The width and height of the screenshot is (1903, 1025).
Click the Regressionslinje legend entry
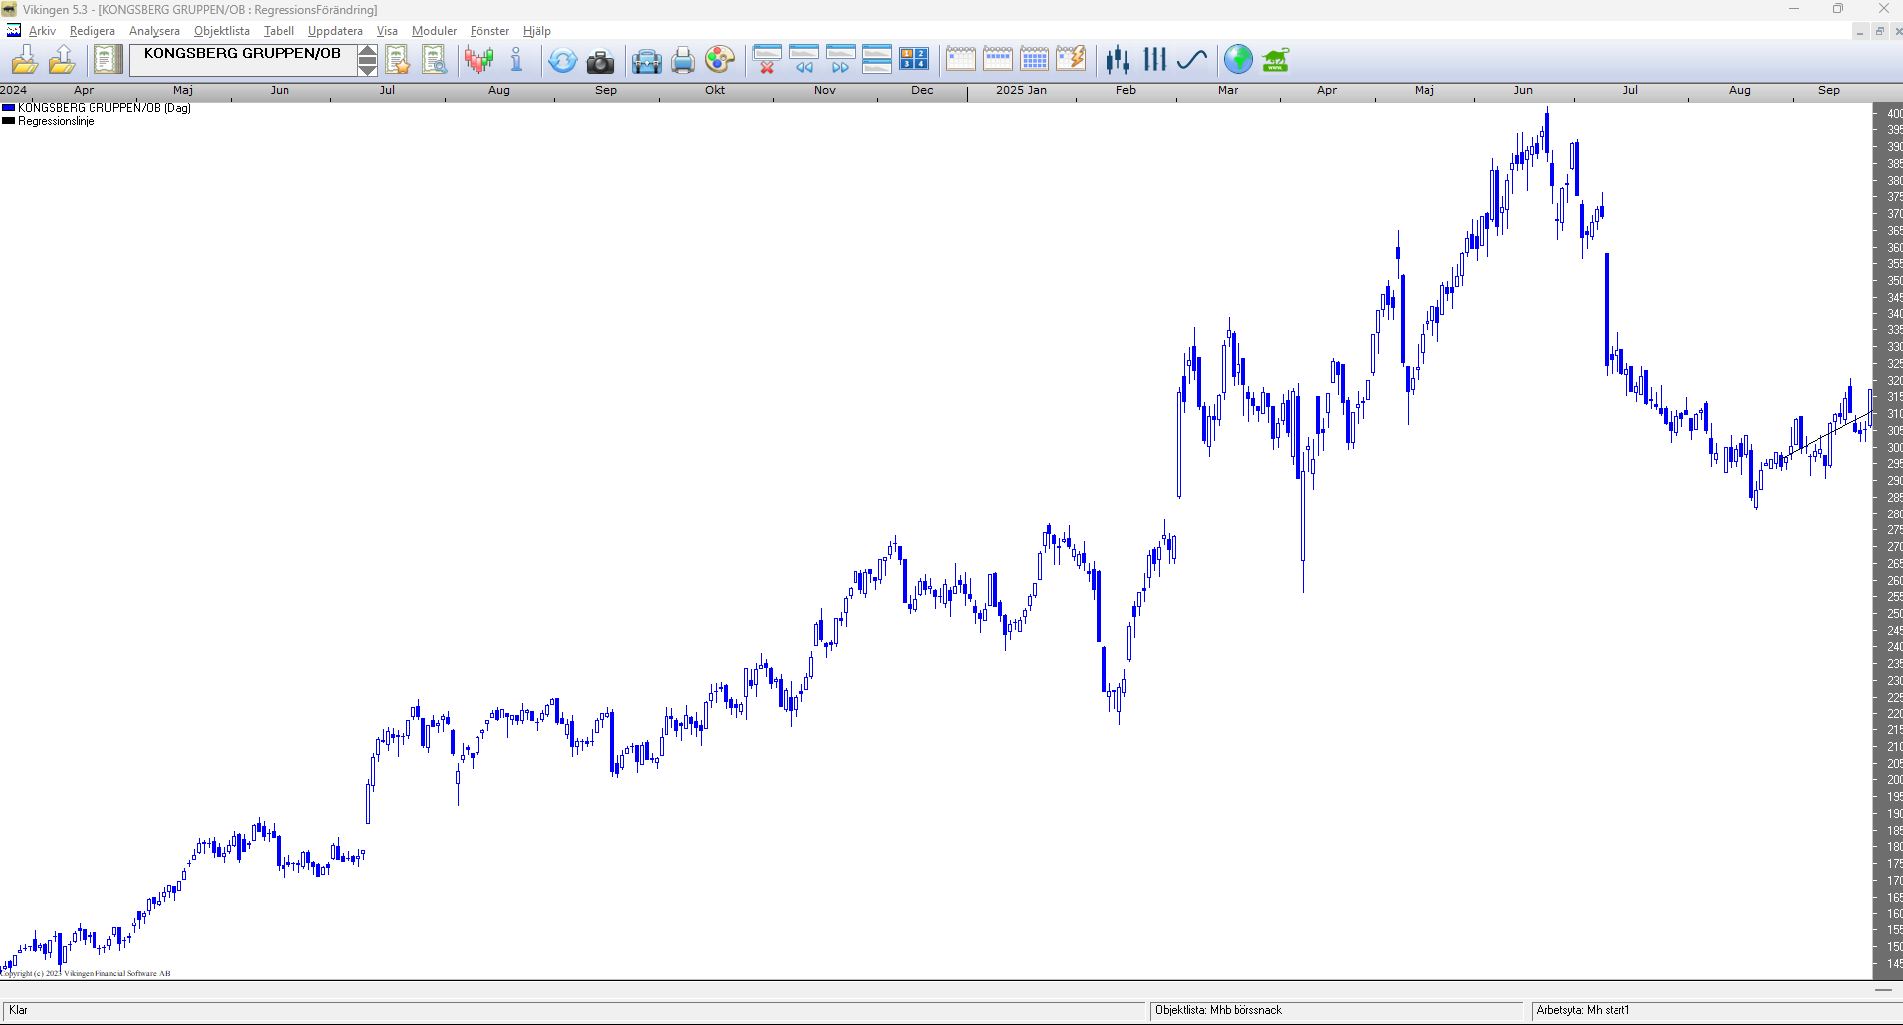tap(56, 121)
